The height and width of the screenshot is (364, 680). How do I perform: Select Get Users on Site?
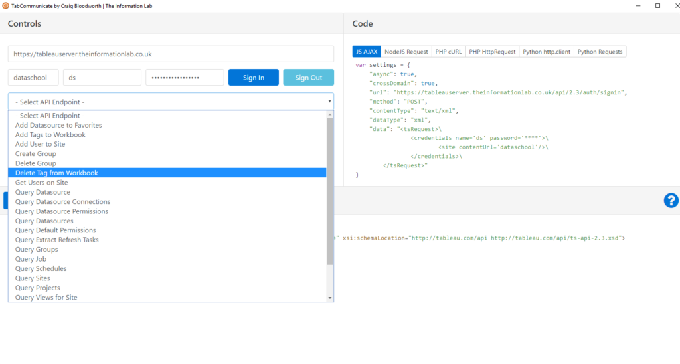click(x=167, y=182)
